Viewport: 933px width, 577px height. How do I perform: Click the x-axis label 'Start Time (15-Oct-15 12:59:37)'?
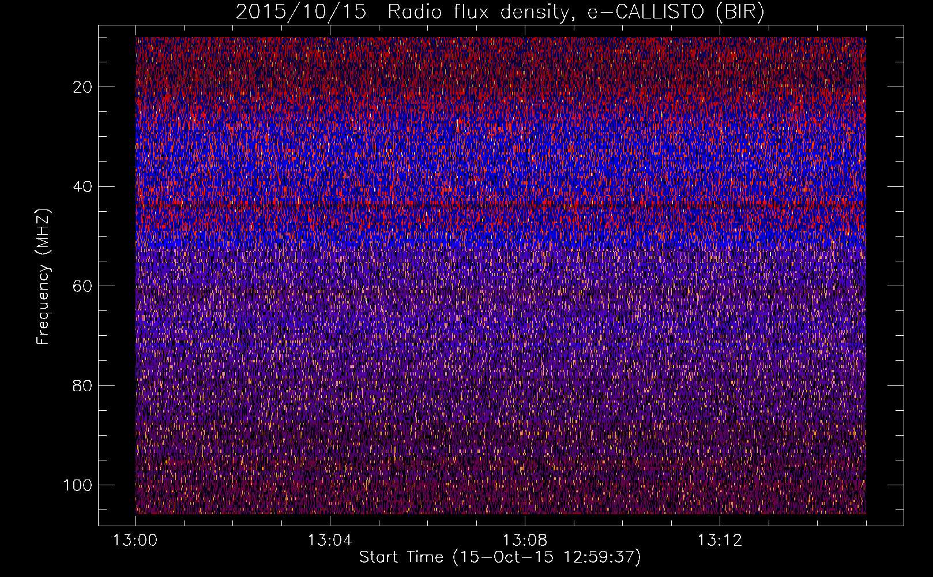point(500,557)
